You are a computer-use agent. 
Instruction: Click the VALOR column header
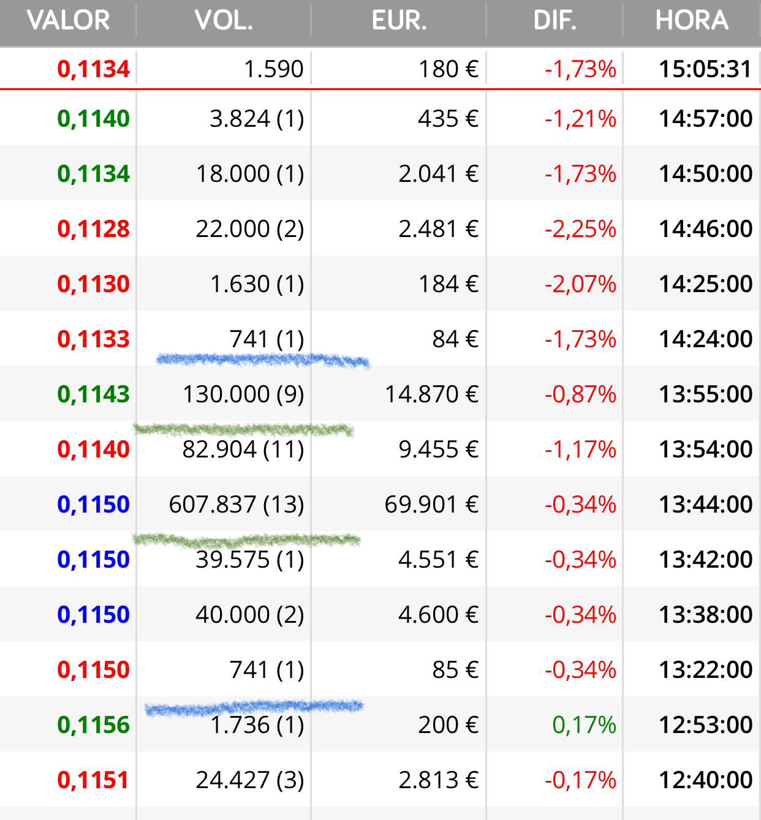point(68,20)
